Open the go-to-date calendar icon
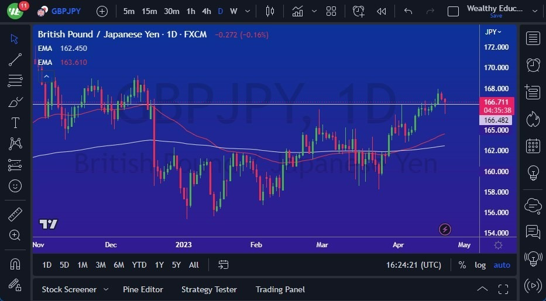This screenshot has width=546, height=301. (223, 265)
